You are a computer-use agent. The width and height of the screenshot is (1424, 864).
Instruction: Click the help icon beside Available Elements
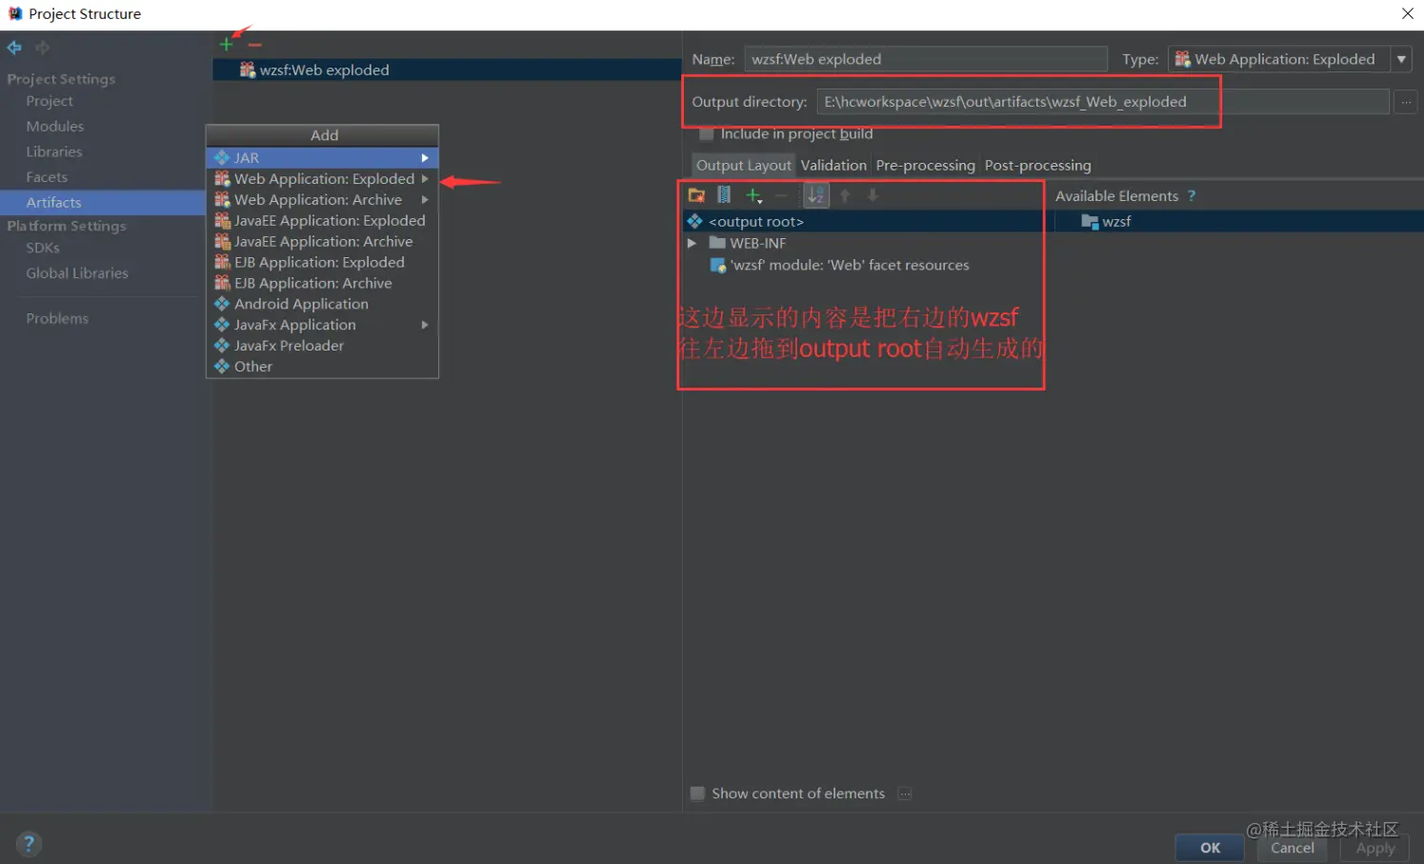coord(1192,195)
